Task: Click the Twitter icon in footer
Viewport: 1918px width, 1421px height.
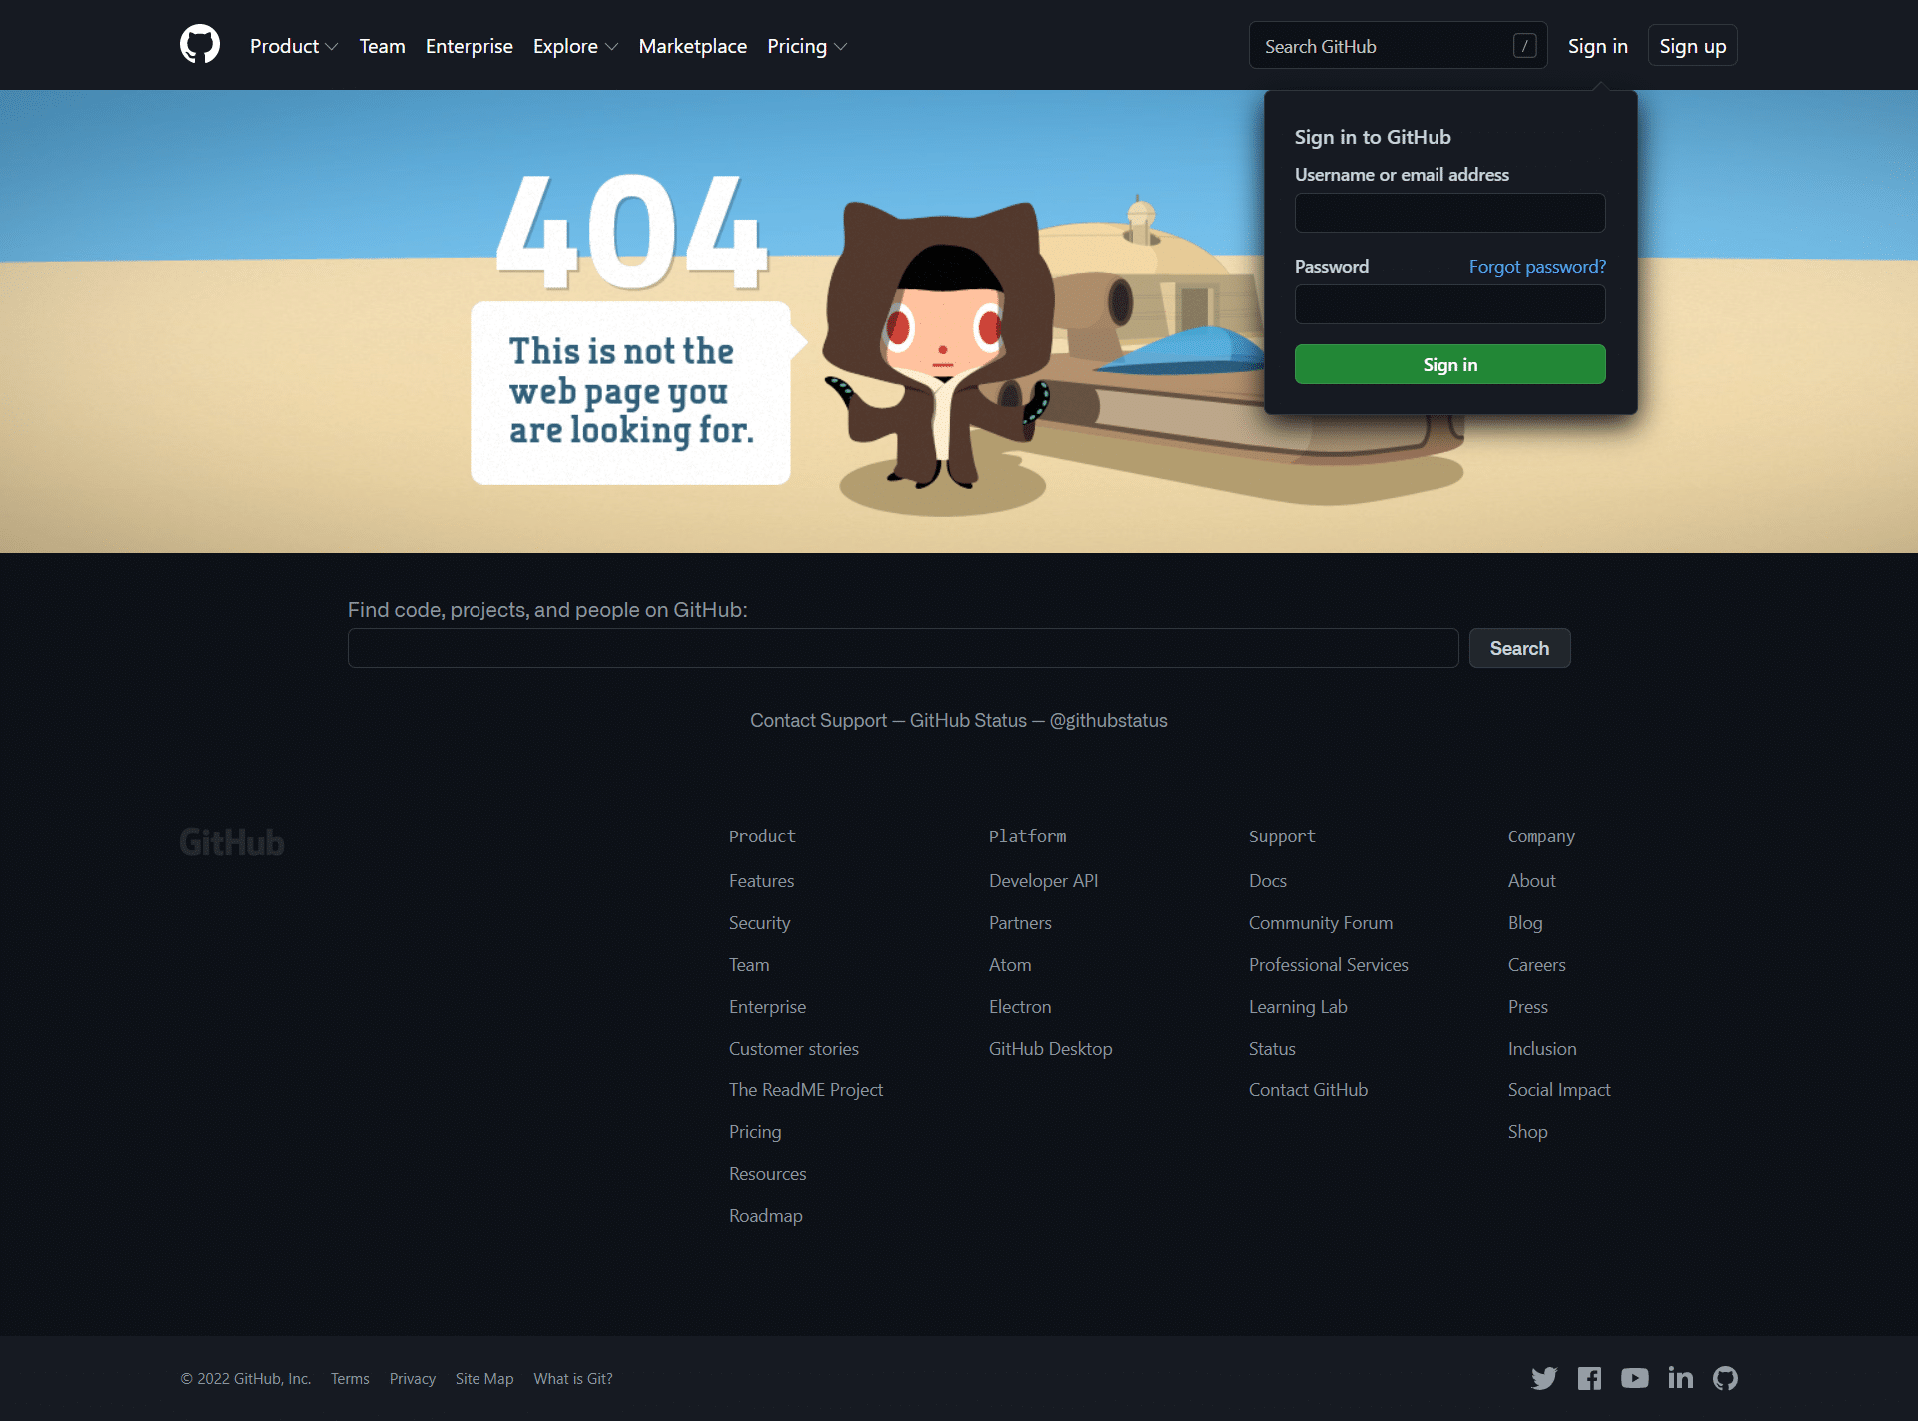Action: [1546, 1378]
